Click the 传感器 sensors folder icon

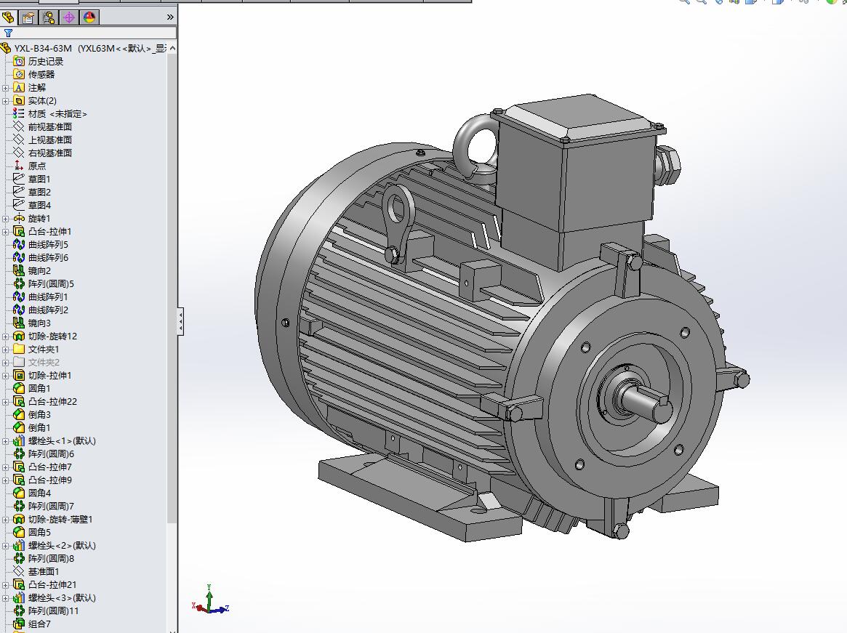(19, 74)
